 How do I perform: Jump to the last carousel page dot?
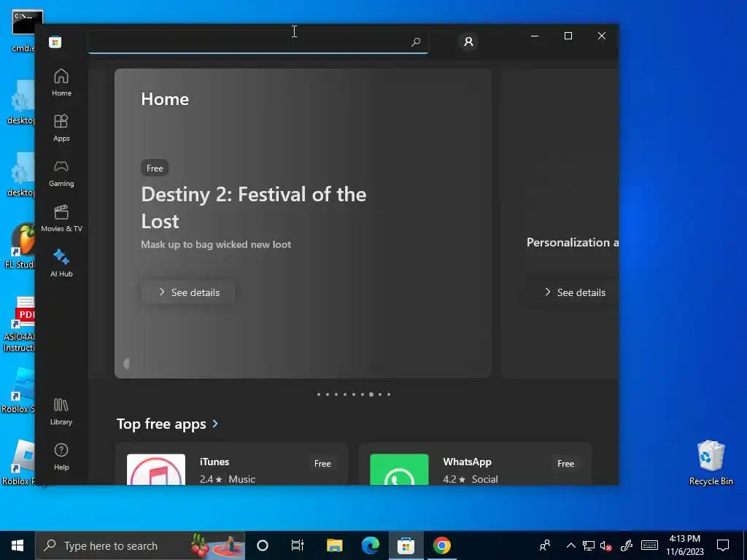(389, 394)
